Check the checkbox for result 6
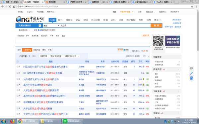The width and height of the screenshot is (199, 124). (18, 96)
